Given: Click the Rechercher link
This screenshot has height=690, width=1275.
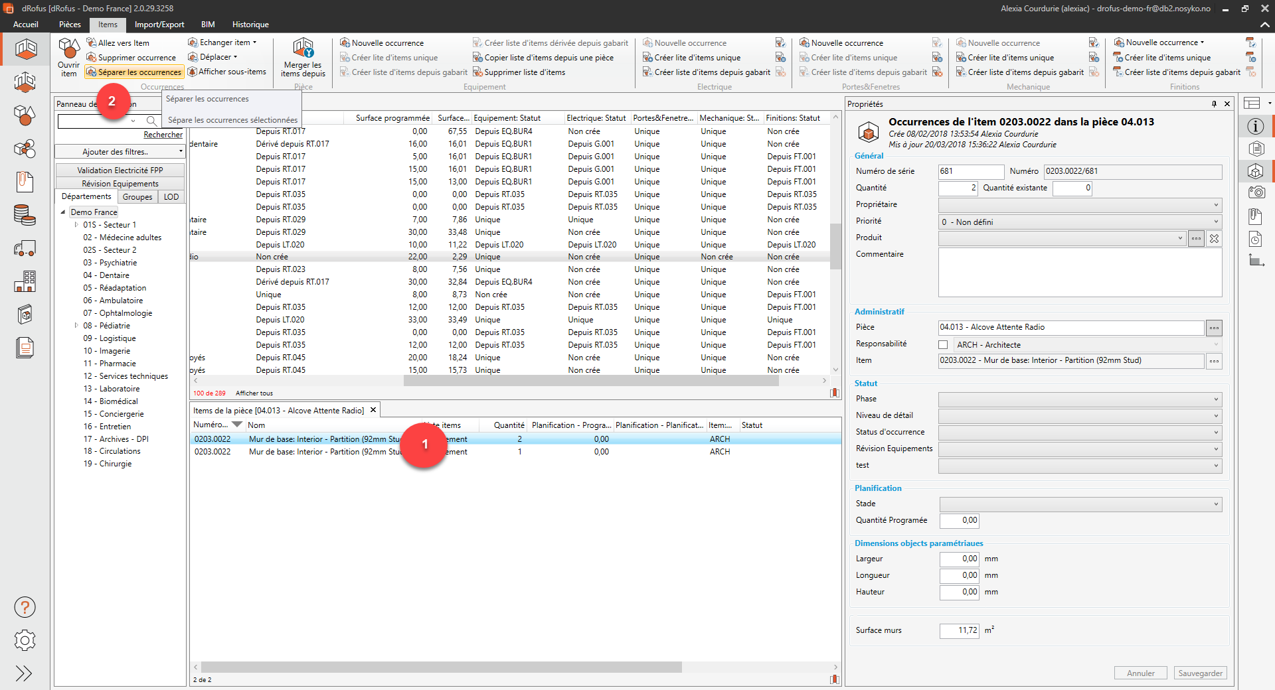Looking at the screenshot, I should click(163, 135).
